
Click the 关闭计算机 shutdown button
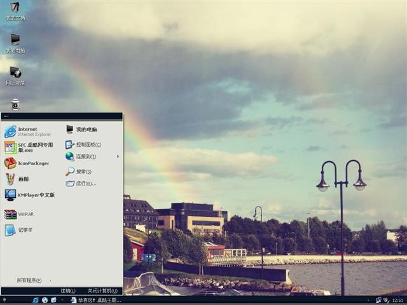click(102, 291)
